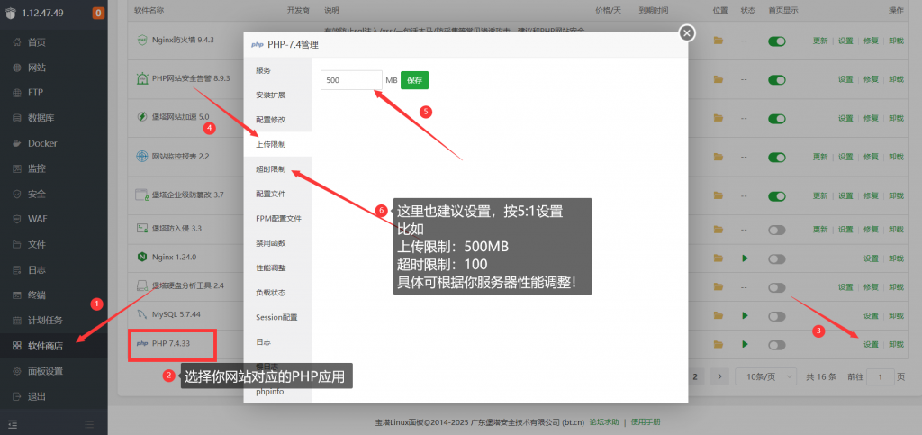Click 卸载 for the PHP 7.4.33 row
The image size is (922, 435).
click(x=896, y=344)
